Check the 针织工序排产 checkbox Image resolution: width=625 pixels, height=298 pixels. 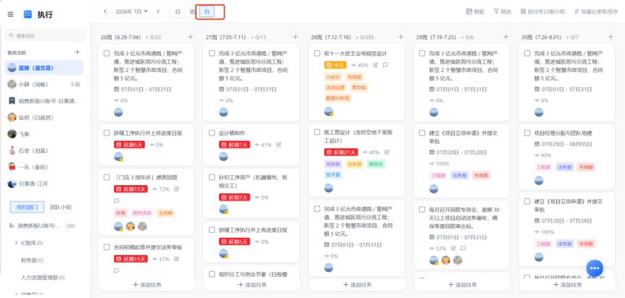tap(212, 178)
